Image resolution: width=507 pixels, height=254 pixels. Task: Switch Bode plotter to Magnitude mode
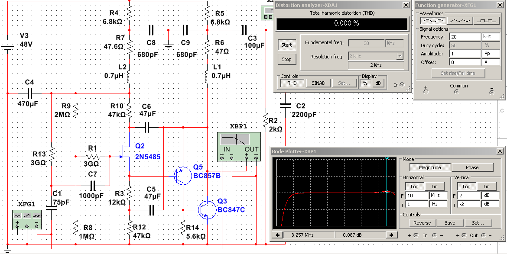coord(430,167)
